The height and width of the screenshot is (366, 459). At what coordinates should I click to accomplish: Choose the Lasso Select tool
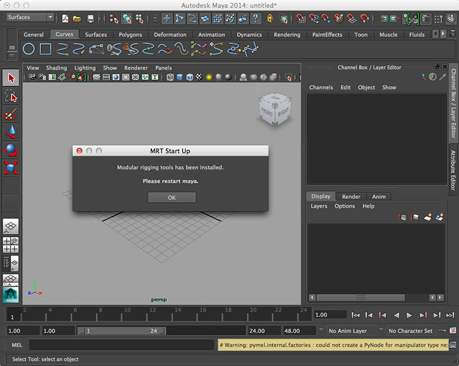pos(11,96)
